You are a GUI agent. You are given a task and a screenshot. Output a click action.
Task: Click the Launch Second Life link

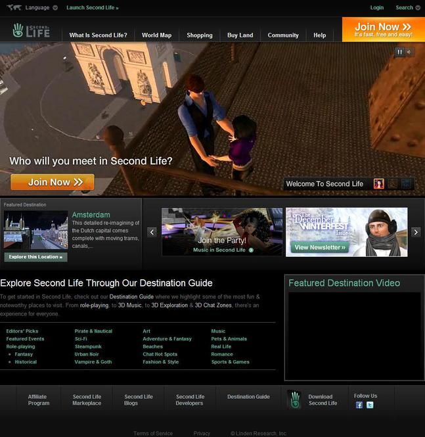point(93,7)
